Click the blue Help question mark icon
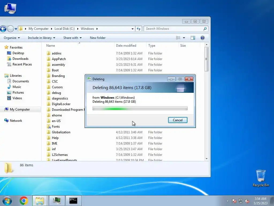The width and height of the screenshot is (274, 206). coord(202,38)
